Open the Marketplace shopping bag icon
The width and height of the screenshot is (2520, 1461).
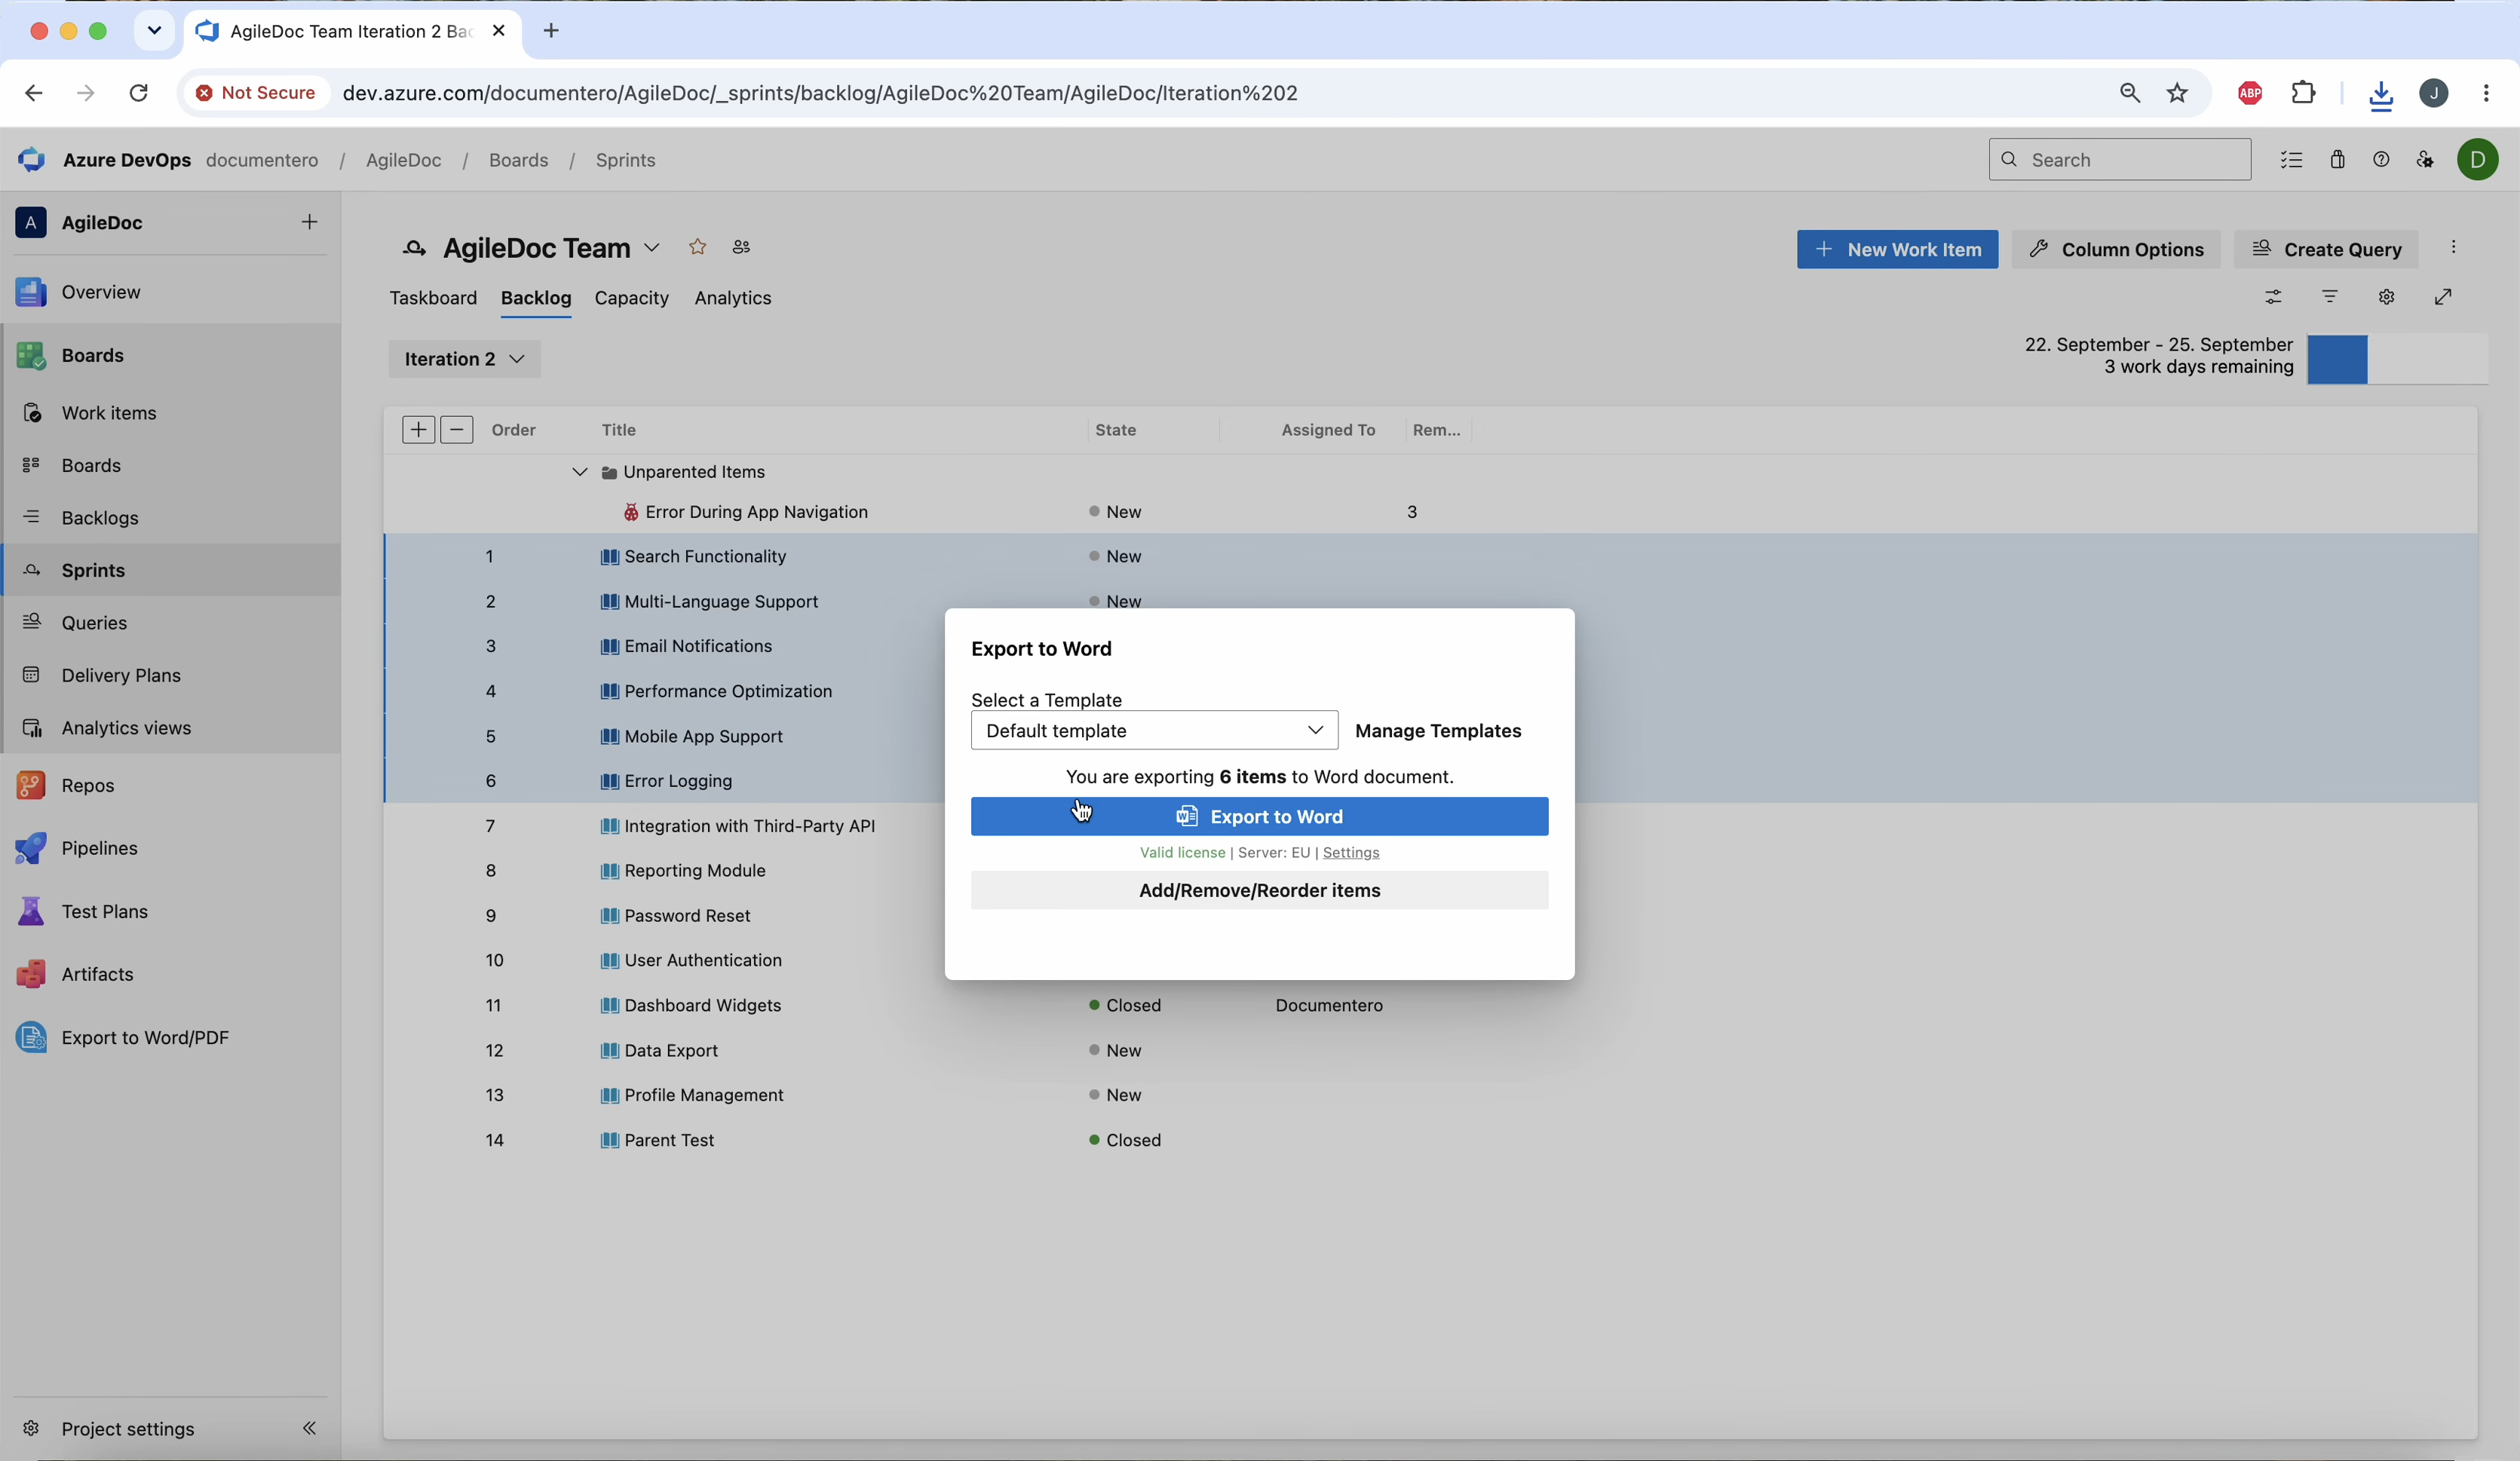2337,160
